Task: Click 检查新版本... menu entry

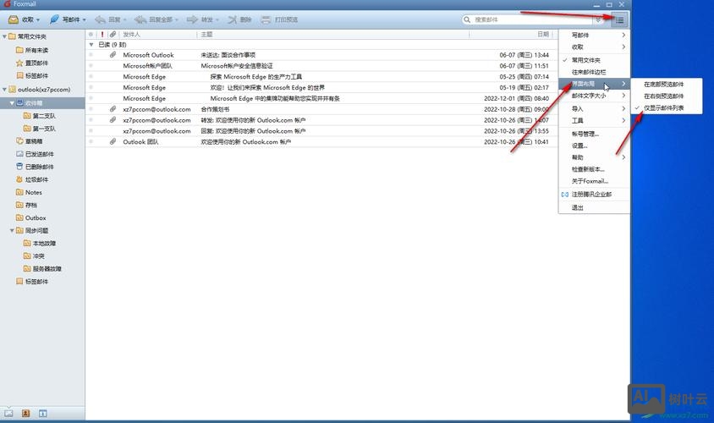Action: (588, 169)
